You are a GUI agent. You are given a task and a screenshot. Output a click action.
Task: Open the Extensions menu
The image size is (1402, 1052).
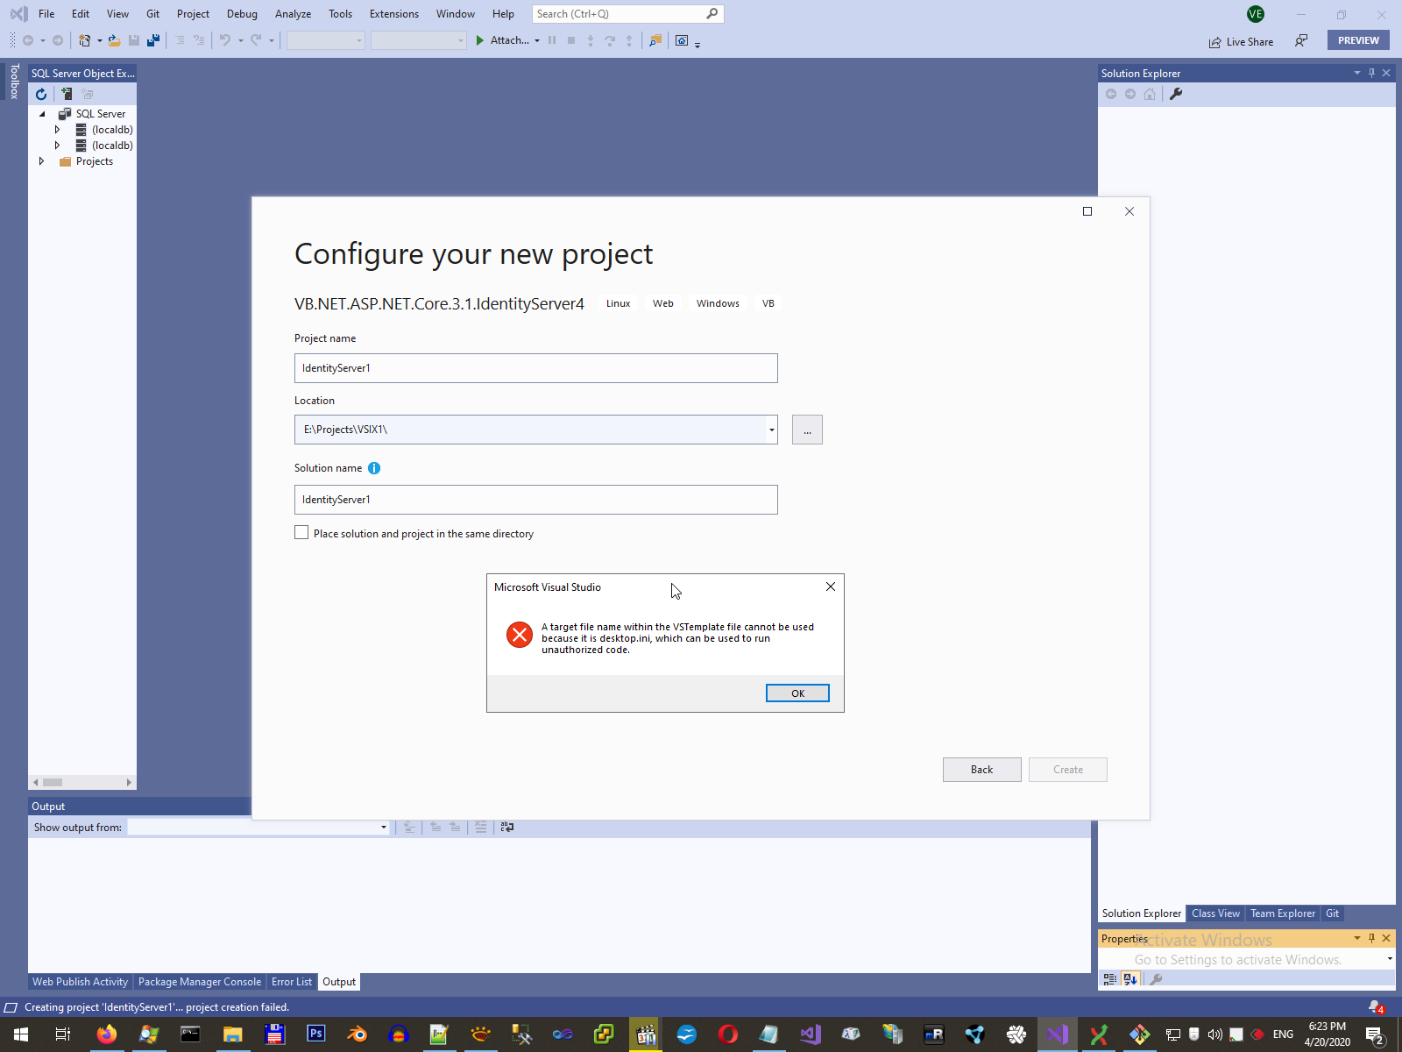click(394, 14)
